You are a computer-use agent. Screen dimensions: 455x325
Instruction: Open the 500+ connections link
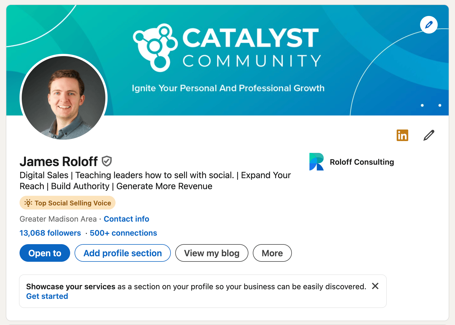point(123,233)
